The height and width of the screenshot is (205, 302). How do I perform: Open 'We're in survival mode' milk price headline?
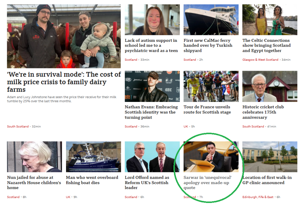coord(64,82)
